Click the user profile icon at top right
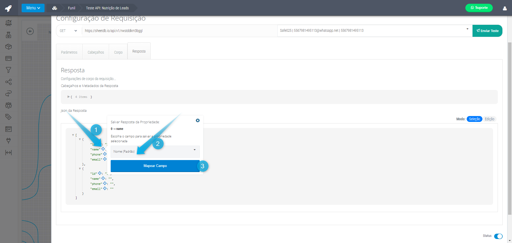The height and width of the screenshot is (243, 512). pyautogui.click(x=505, y=8)
